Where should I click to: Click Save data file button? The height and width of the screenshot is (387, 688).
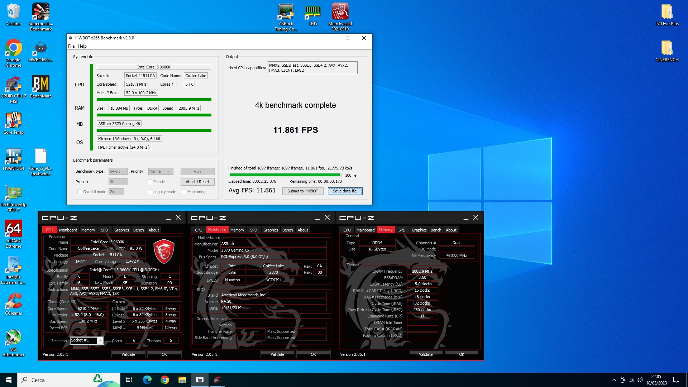pyautogui.click(x=345, y=191)
